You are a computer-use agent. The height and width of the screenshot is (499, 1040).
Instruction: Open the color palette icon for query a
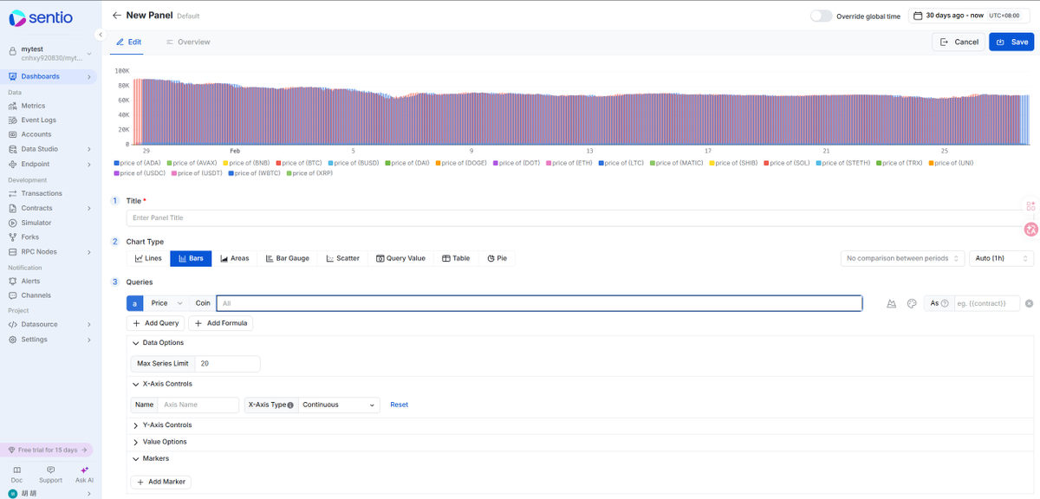pos(912,303)
